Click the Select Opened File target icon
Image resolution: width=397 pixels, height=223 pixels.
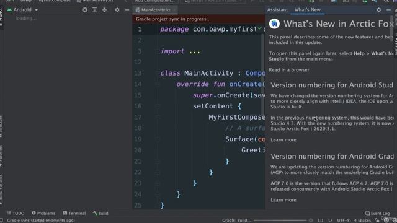point(85,10)
